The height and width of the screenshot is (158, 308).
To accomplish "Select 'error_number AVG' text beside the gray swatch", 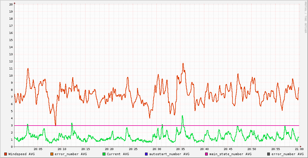I will click(x=287, y=154).
